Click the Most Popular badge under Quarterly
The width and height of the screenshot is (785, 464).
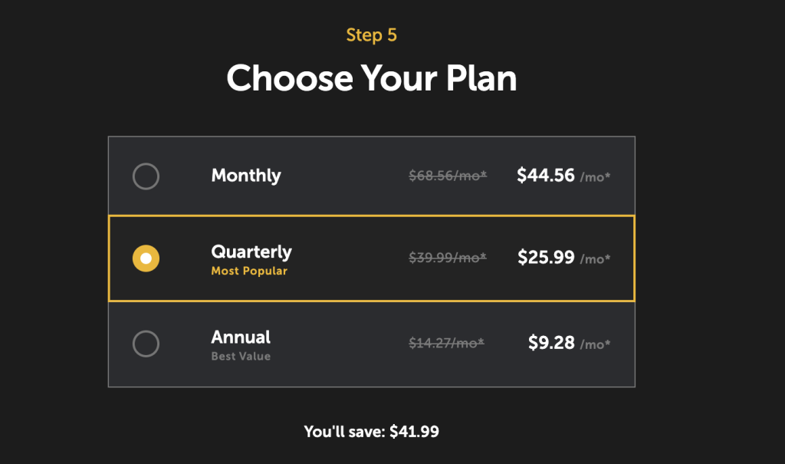coord(249,271)
